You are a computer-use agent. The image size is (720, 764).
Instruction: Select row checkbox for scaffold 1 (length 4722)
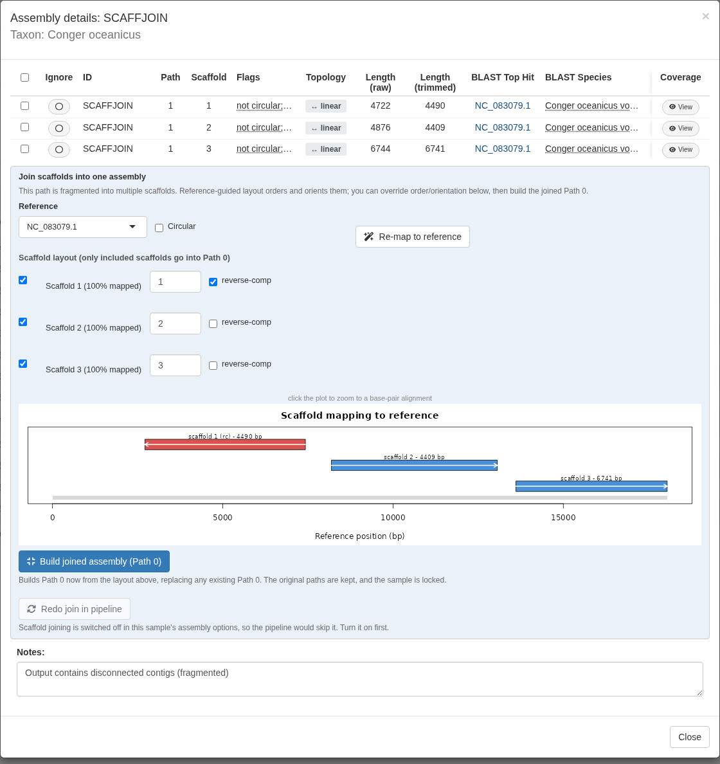[25, 105]
